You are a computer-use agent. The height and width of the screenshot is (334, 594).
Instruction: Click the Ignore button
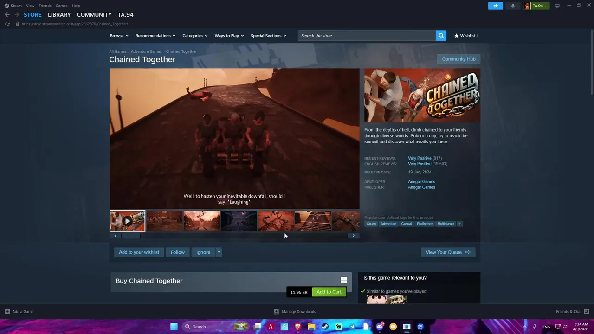click(203, 252)
